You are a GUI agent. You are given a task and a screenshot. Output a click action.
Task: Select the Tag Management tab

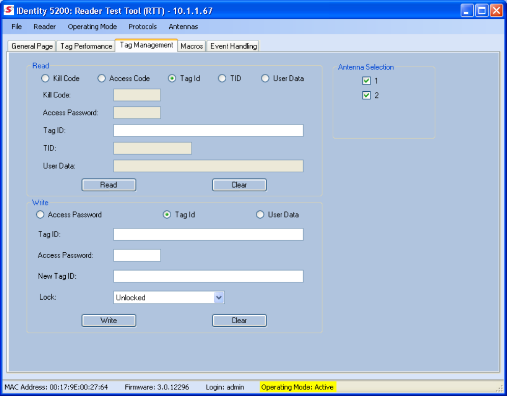point(146,45)
